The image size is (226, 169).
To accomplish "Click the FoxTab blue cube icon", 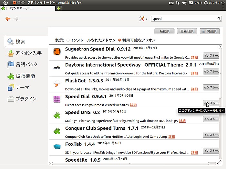I will 57,146.
